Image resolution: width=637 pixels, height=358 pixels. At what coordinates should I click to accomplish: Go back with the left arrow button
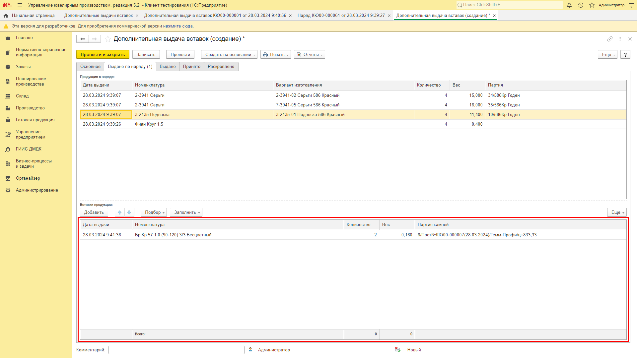[83, 39]
